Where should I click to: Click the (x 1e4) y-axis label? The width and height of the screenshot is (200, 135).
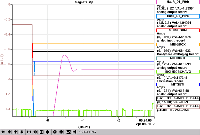(x=2, y=60)
